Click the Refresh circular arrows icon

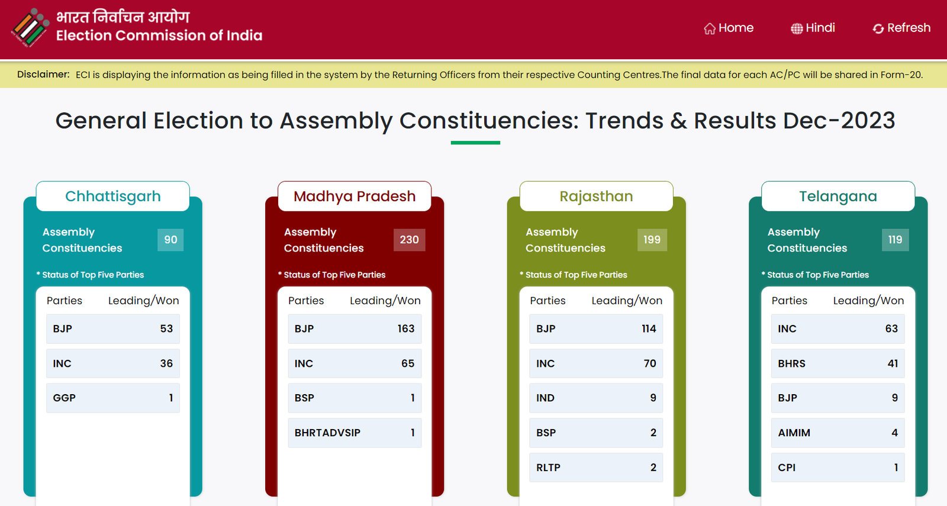click(x=878, y=28)
